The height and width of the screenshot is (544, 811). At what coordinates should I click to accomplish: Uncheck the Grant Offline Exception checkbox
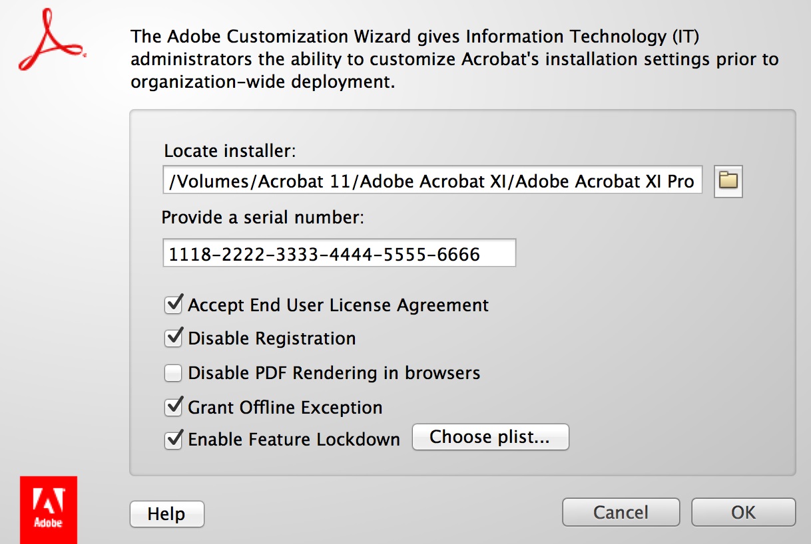click(x=174, y=407)
